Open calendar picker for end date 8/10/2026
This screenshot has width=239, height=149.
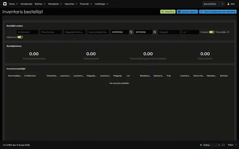point(154,32)
